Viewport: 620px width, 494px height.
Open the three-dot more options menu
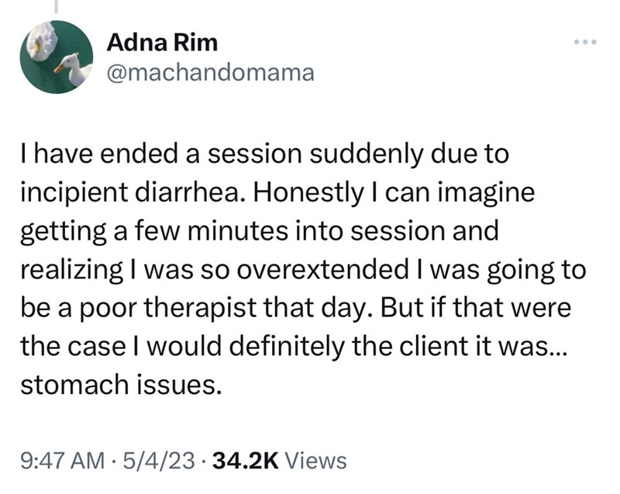point(585,42)
